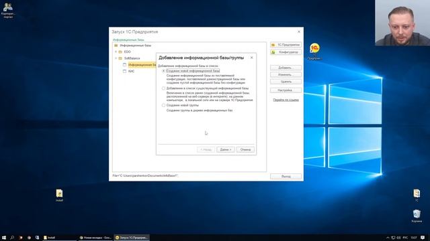This screenshot has height=241, width=430.
Task: Close the infobase adding dialog
Action: click(251, 58)
